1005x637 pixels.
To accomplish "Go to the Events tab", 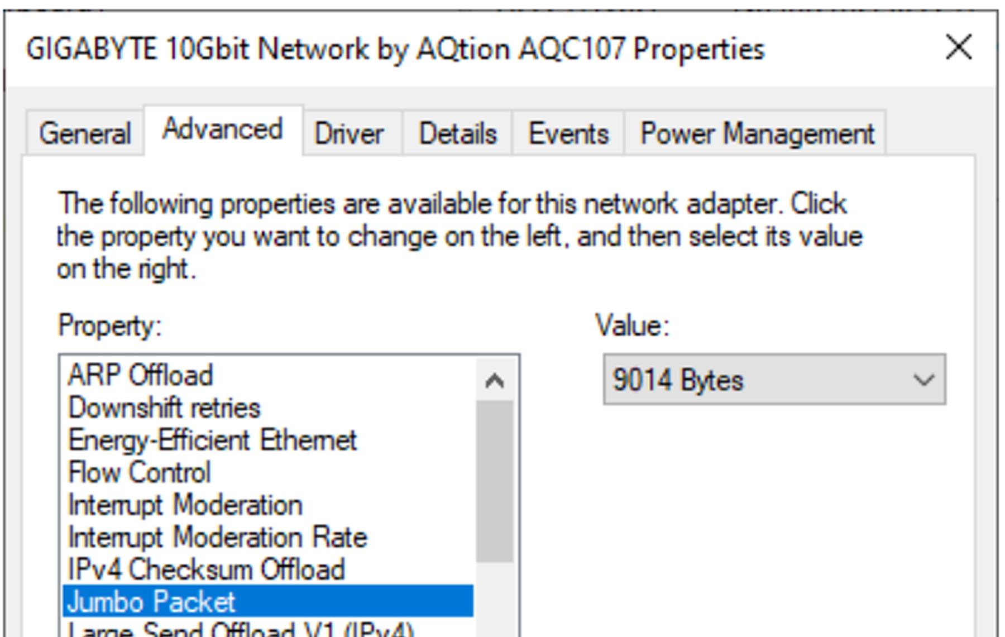I will click(x=568, y=133).
